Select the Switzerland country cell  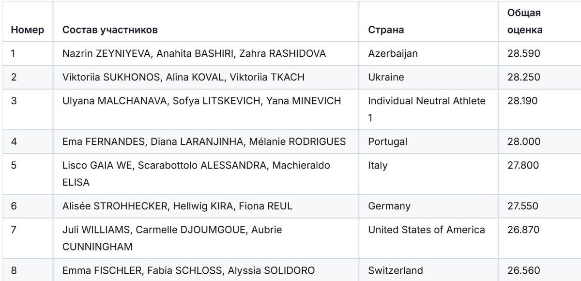pyautogui.click(x=395, y=271)
